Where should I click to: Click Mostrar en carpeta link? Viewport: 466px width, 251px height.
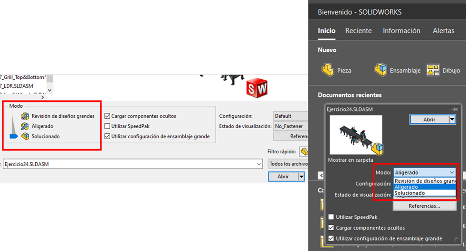[x=351, y=160]
